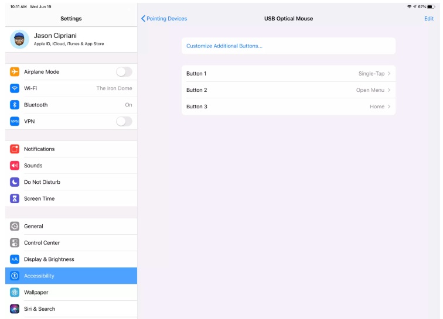Open Button 1 Single-Tap chevron

pyautogui.click(x=389, y=73)
